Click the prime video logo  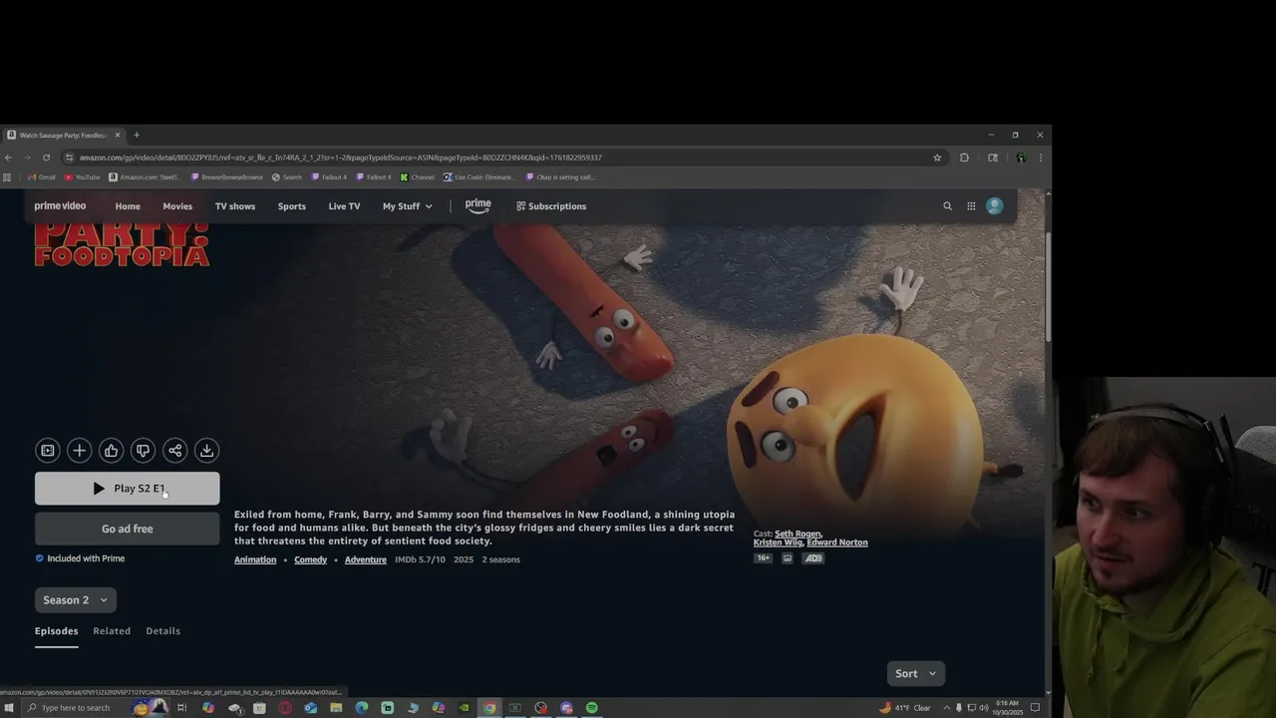[60, 206]
